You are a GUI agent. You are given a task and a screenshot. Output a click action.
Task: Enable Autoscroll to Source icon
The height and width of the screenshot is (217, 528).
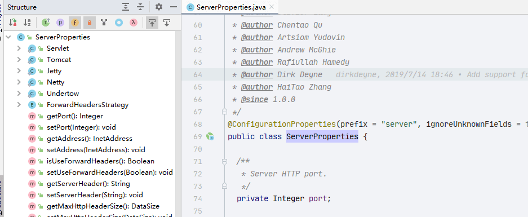(x=152, y=23)
